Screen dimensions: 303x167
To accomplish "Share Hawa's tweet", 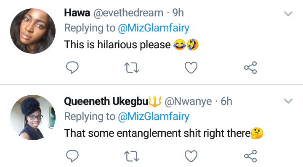I will coord(250,68).
